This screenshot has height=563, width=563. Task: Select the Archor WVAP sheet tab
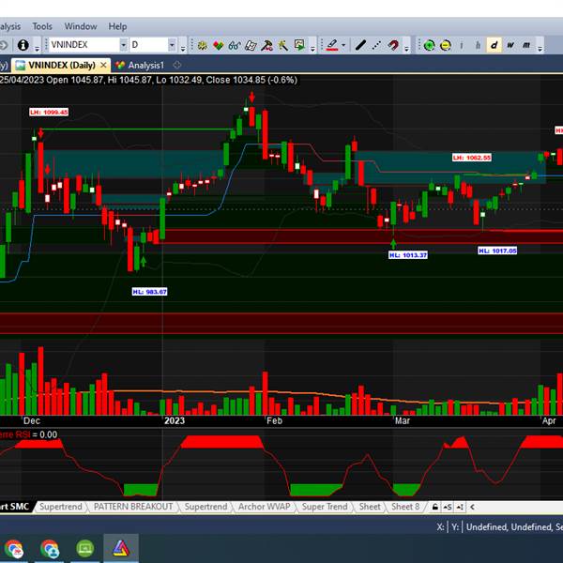pos(265,507)
